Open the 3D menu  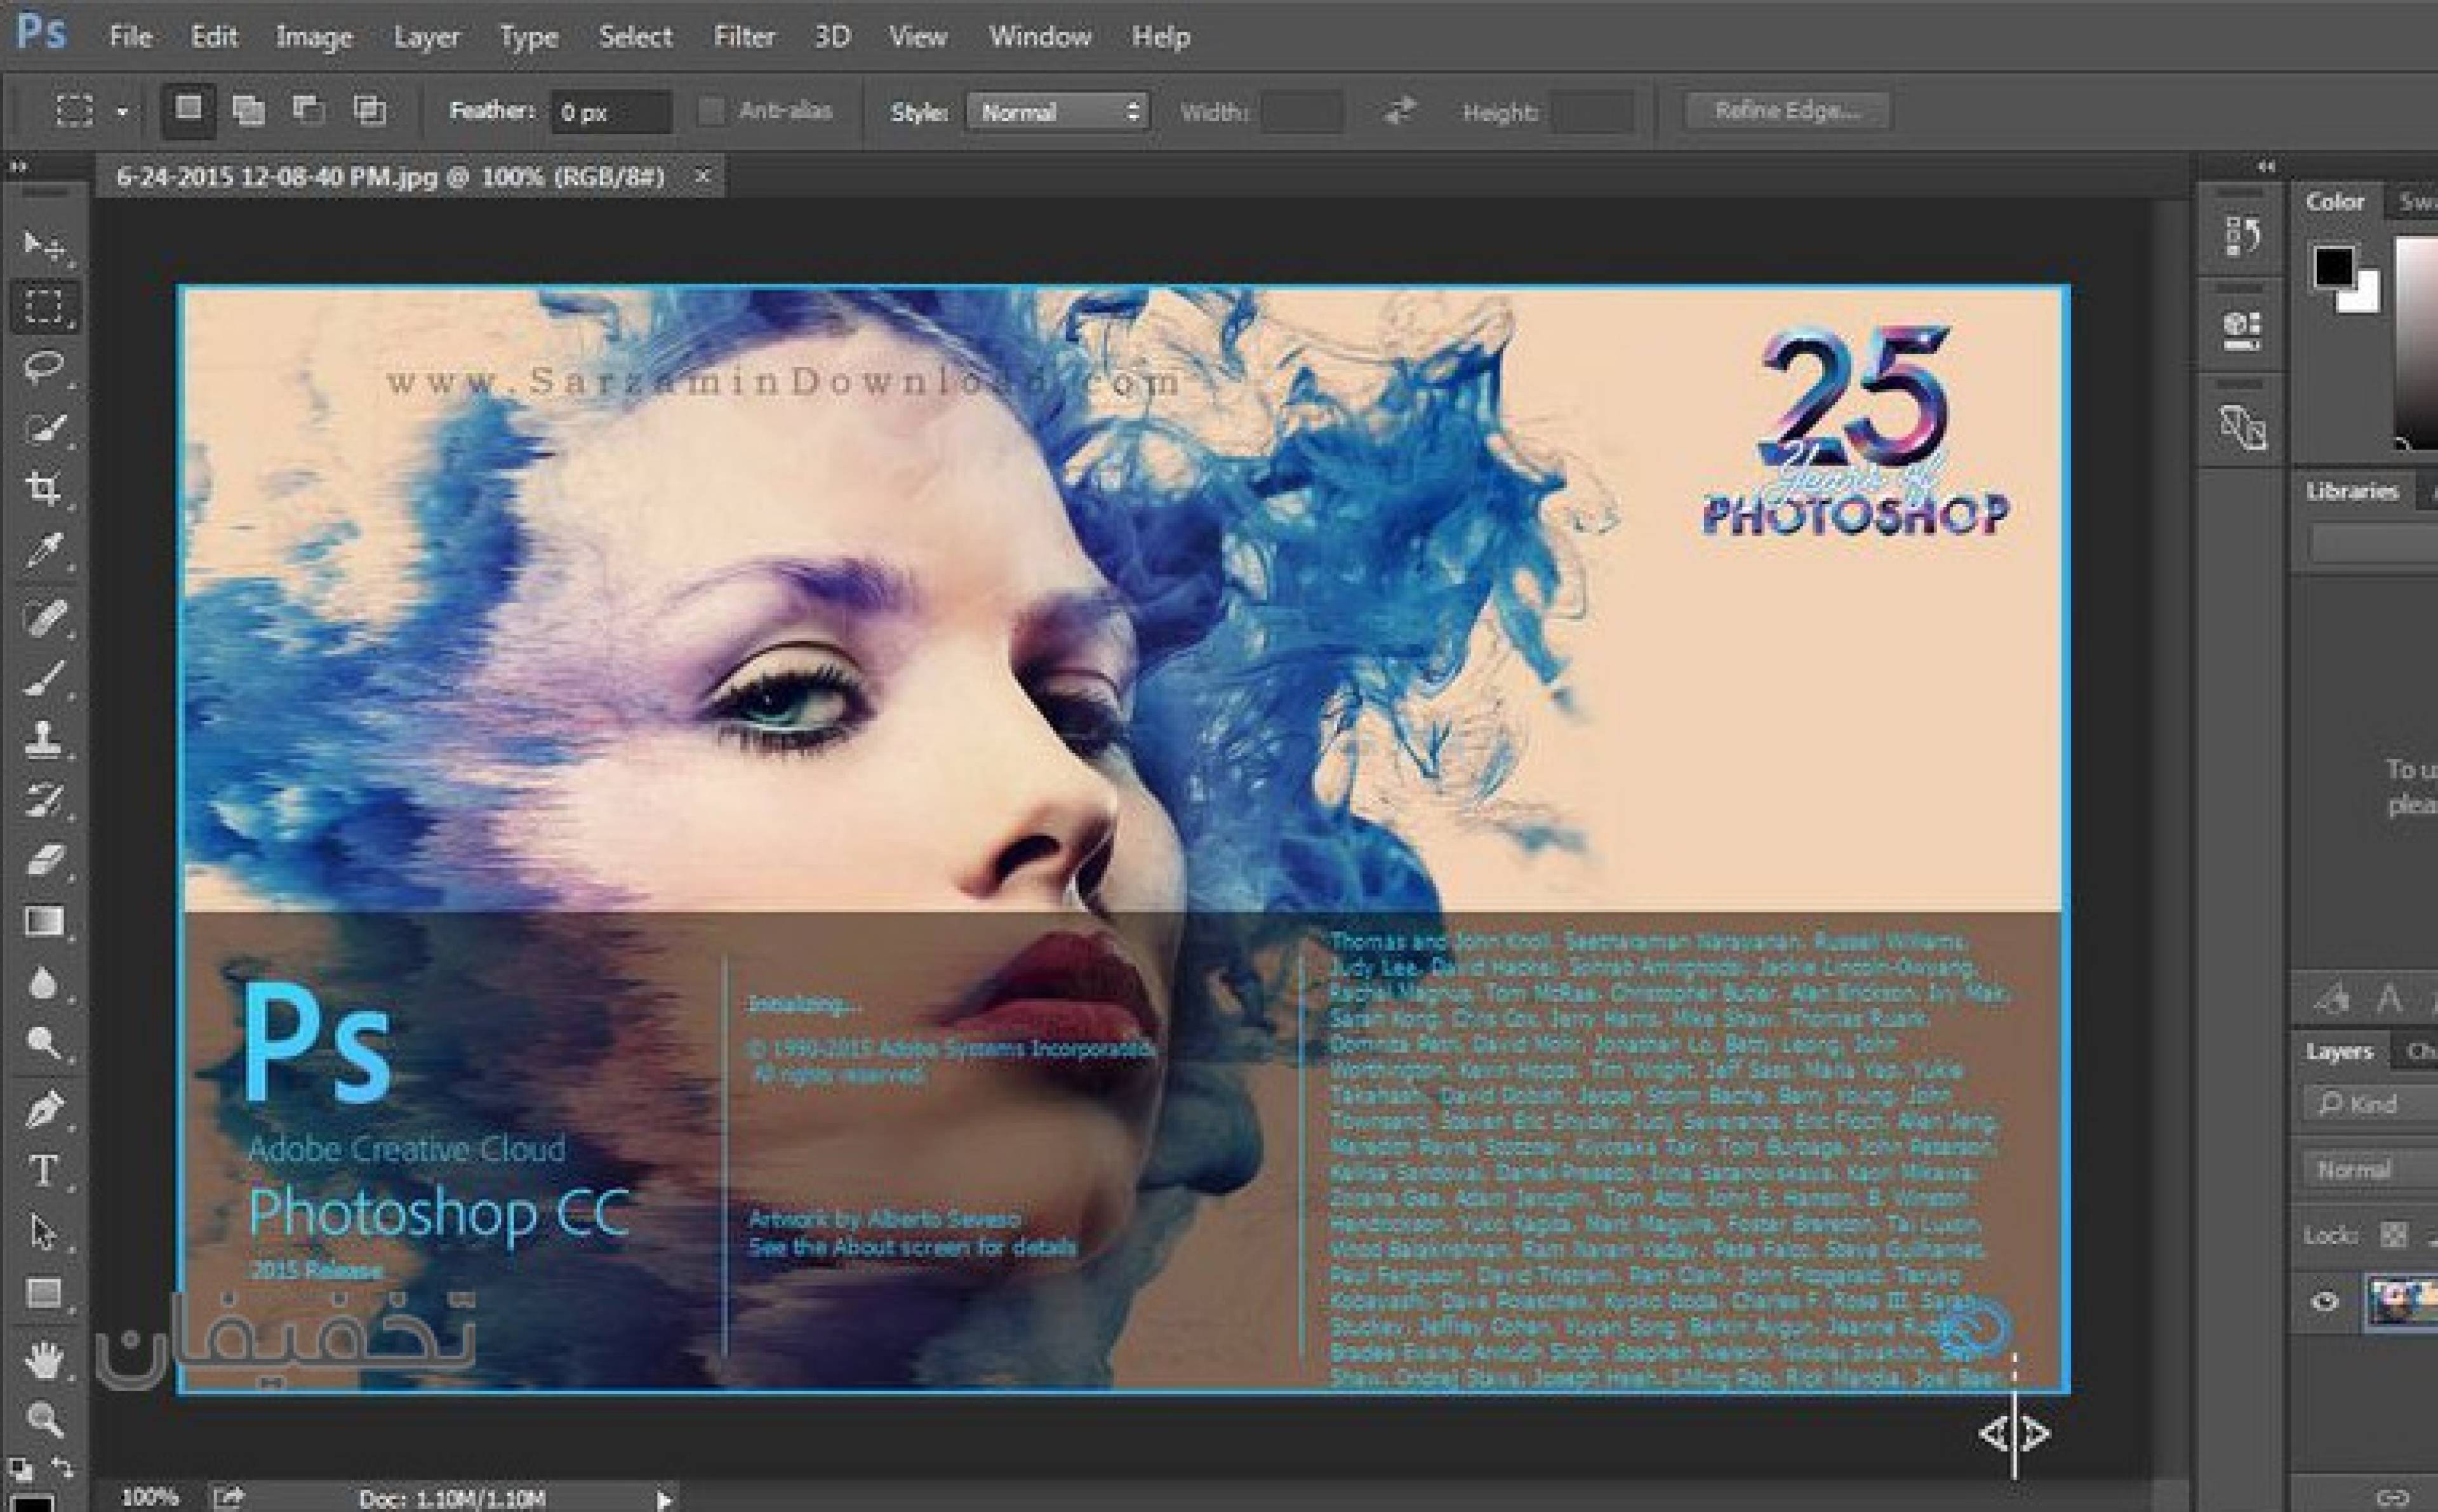(832, 37)
